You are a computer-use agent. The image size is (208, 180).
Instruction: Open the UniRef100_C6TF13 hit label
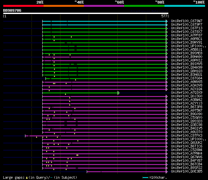(187, 28)
